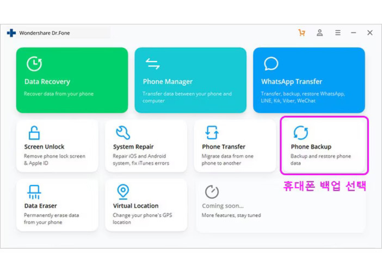Click the Wondershare Dr.Fone logo icon
Viewport: 382px width, 272px height.
pos(11,33)
